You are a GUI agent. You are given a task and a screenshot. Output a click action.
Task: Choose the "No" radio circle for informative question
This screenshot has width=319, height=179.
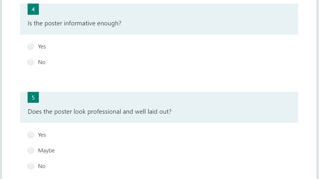click(31, 62)
